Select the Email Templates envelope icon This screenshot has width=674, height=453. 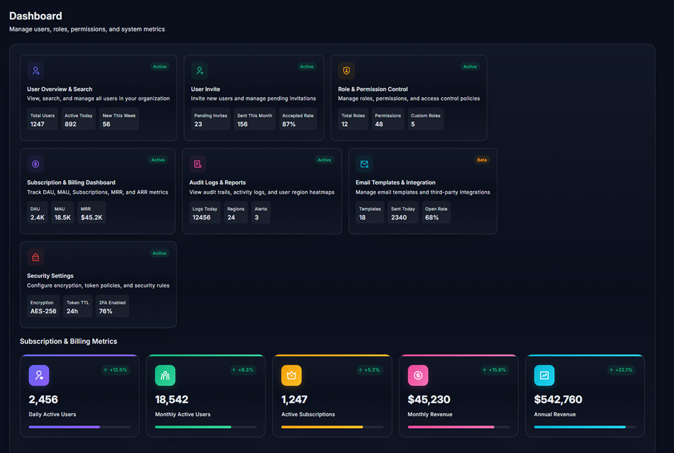364,164
